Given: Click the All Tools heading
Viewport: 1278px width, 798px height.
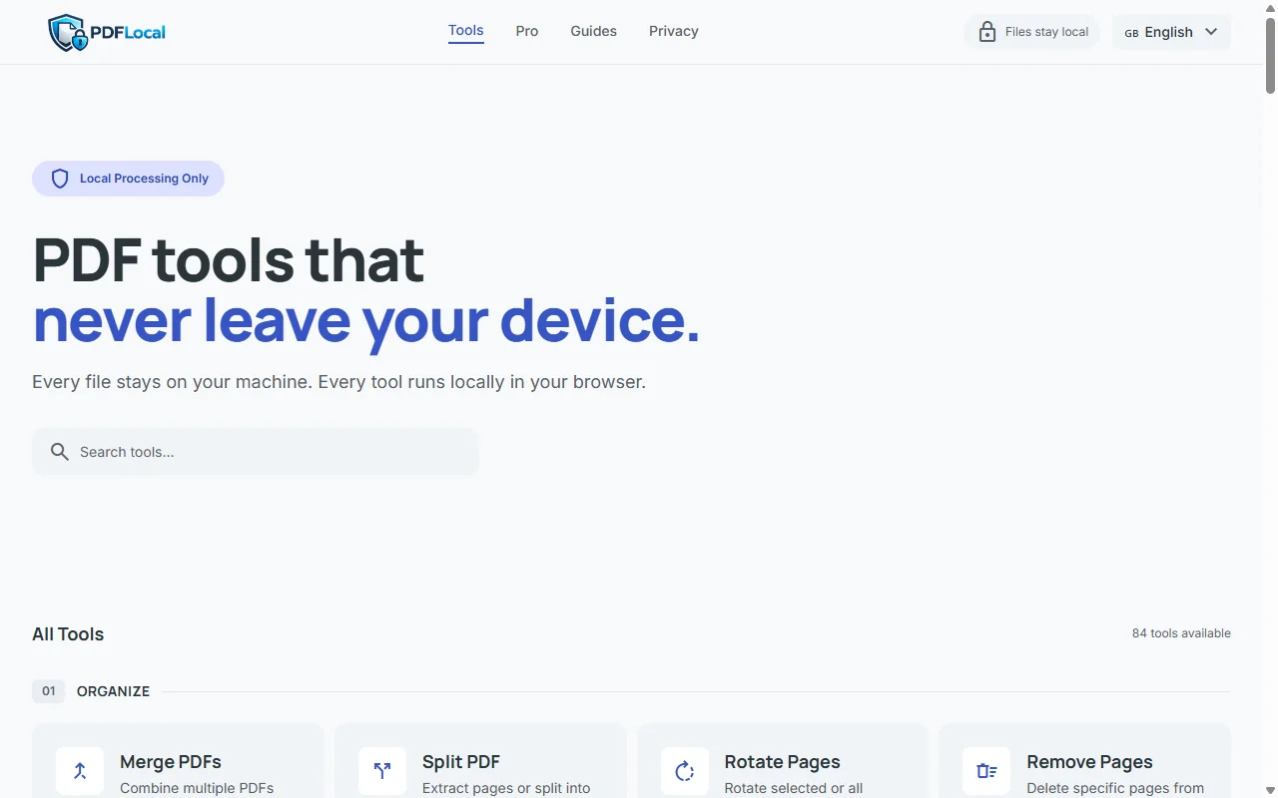Looking at the screenshot, I should (x=68, y=634).
